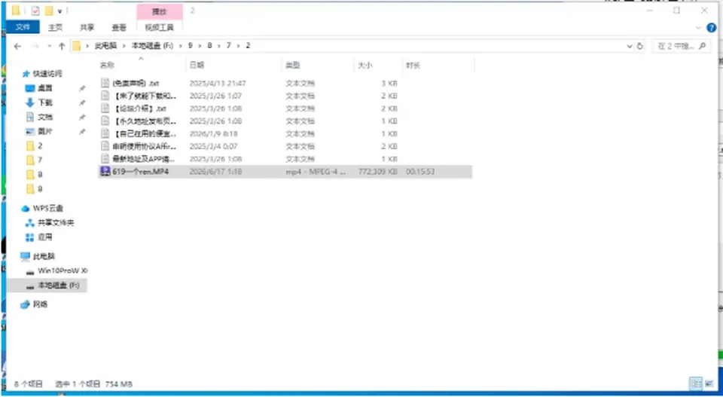Switch to large icons view in status bar
Screen dimensions: 723x397
pyautogui.click(x=709, y=383)
